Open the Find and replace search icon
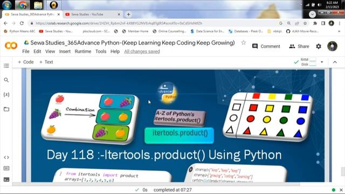The height and width of the screenshot is (194, 345). coord(6,80)
